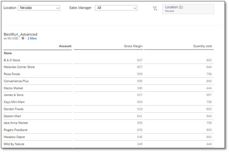Click Quantity sold 802 for Meadow Depot
This screenshot has height=152, width=229.
tap(209, 137)
